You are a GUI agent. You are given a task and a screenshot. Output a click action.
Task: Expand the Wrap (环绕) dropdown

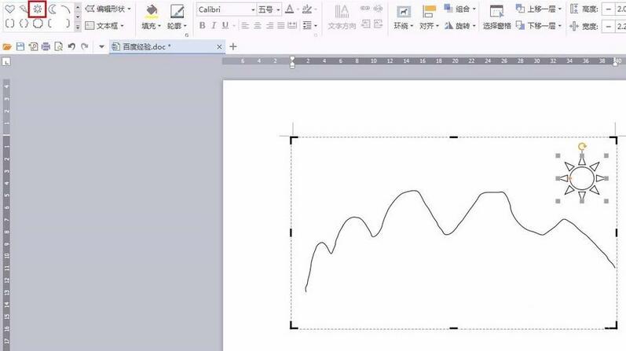click(x=412, y=26)
